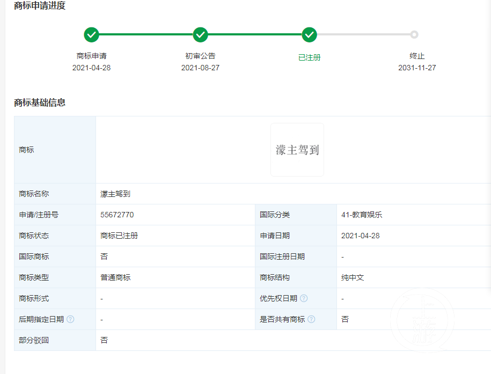Click the registration number 55672770

coord(117,215)
